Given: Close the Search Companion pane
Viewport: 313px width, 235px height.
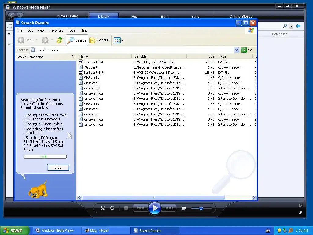Looking at the screenshot, I should pos(72,56).
